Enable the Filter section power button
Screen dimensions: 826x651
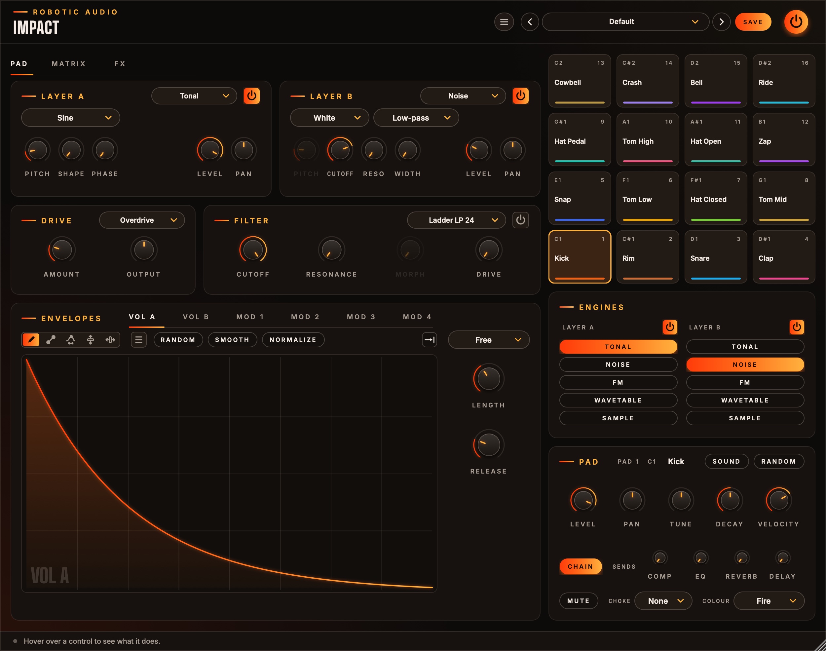[520, 220]
